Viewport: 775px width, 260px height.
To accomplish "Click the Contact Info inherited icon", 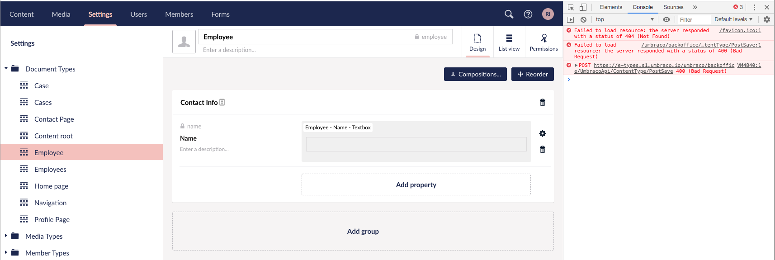I will [222, 102].
